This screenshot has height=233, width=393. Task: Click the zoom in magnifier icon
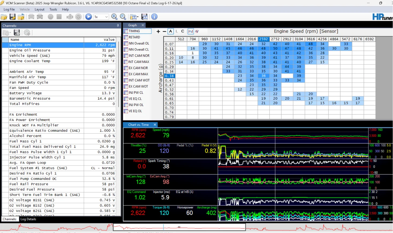point(114,17)
